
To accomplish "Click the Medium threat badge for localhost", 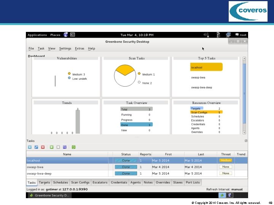I will tap(226, 160).
